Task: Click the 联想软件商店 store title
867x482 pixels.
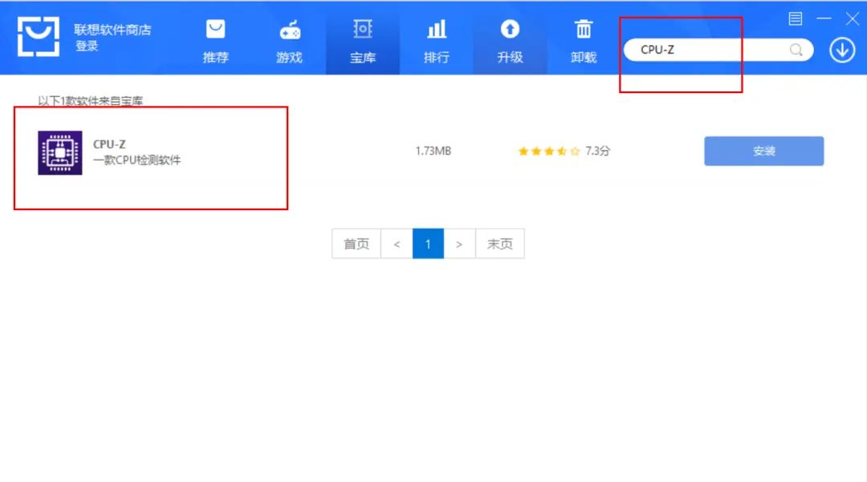Action: [x=113, y=30]
